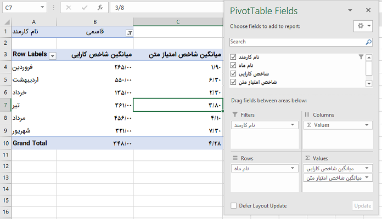Click the search magnifier icon in field search
Image resolution: width=382 pixels, height=219 pixels.
[x=368, y=42]
